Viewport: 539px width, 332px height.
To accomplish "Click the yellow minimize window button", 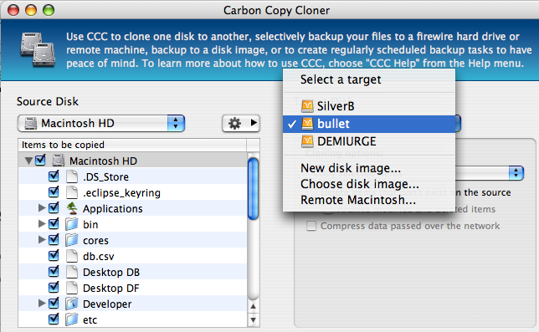I will pyautogui.click(x=31, y=10).
